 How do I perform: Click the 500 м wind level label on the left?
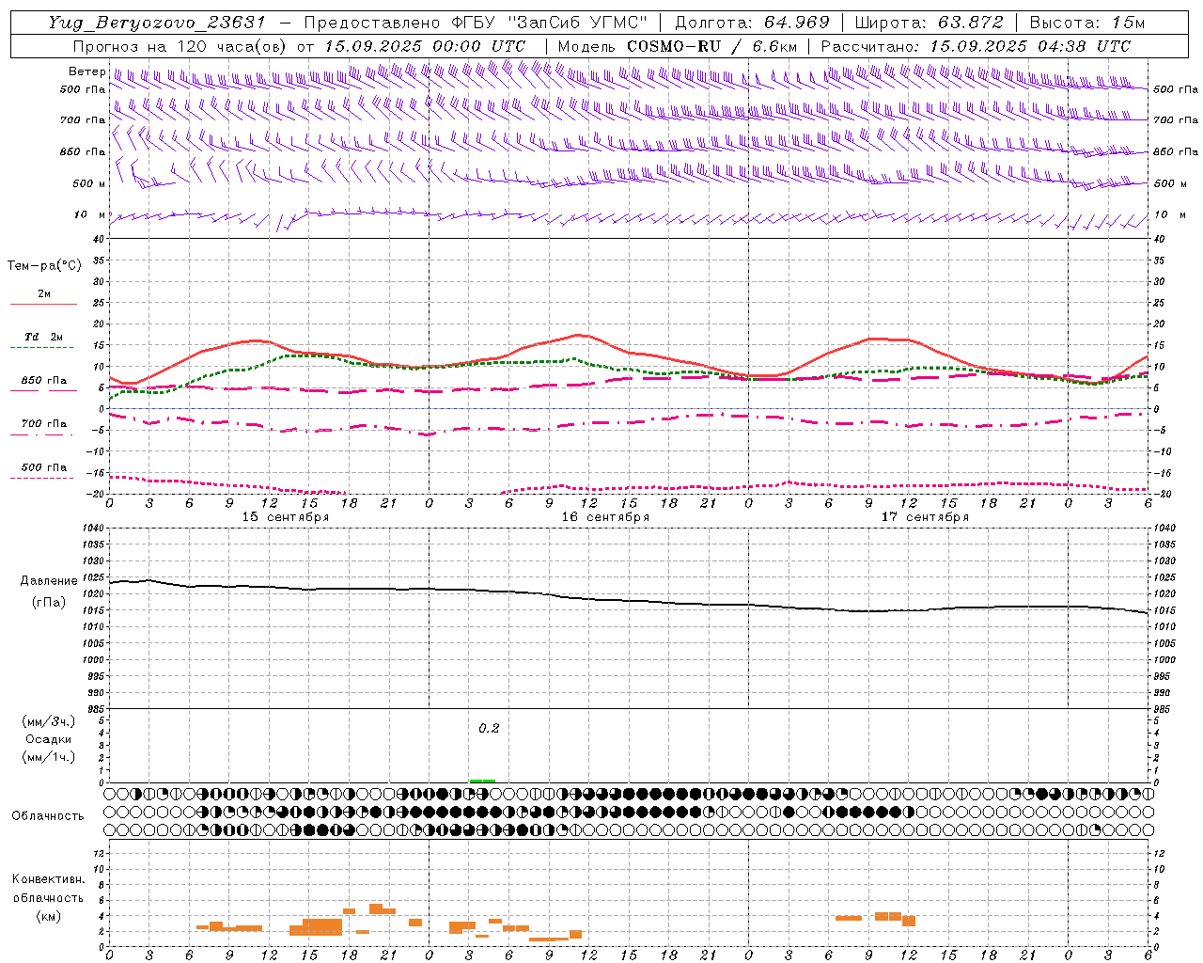pyautogui.click(x=89, y=184)
